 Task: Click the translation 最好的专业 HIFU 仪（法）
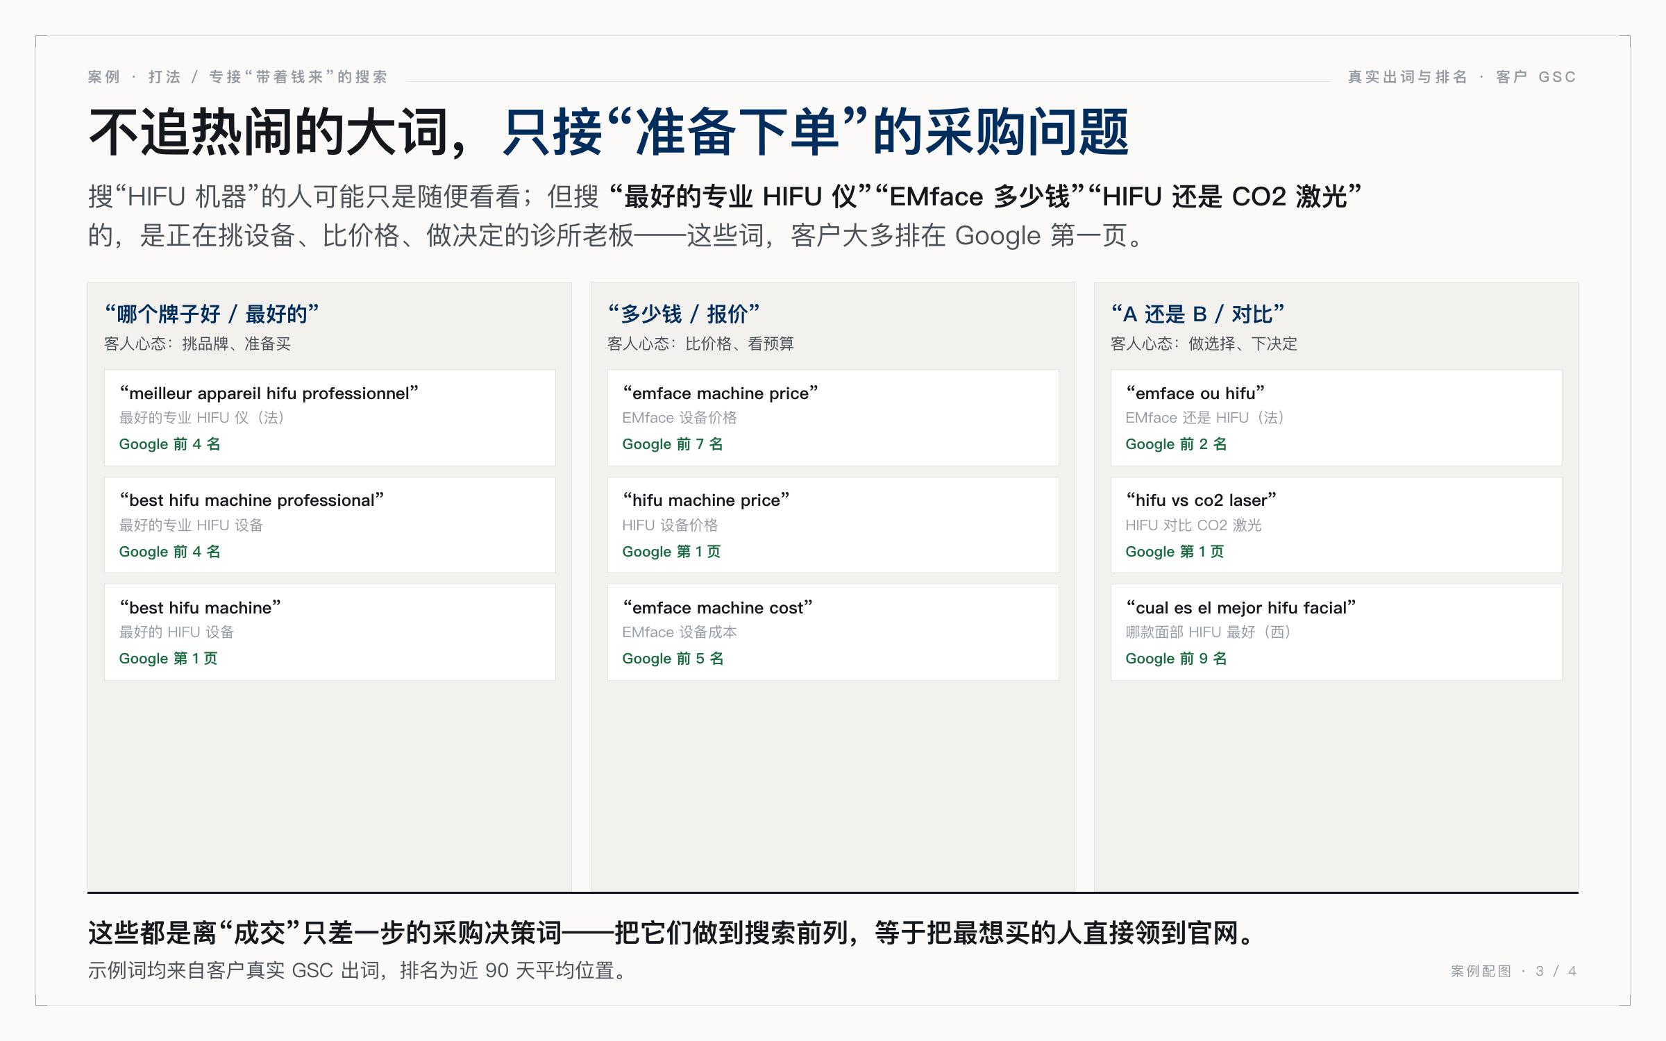pyautogui.click(x=202, y=418)
